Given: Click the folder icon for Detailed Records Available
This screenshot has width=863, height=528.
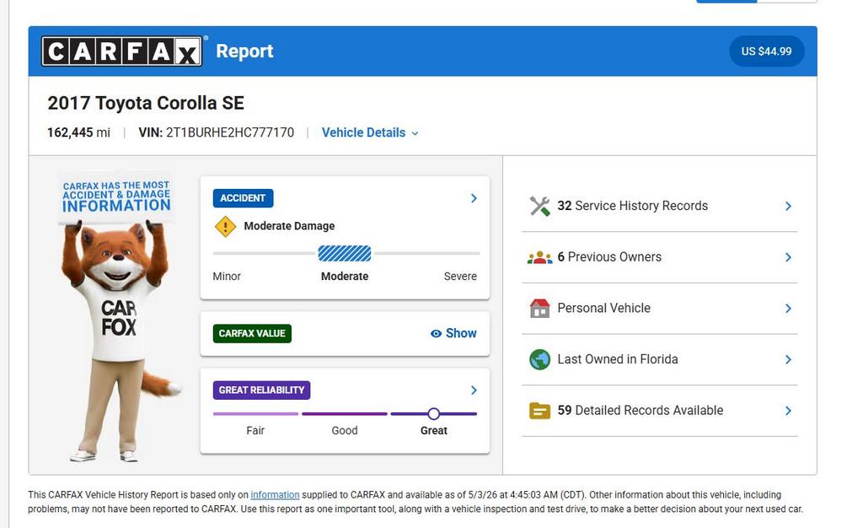Looking at the screenshot, I should click(539, 411).
